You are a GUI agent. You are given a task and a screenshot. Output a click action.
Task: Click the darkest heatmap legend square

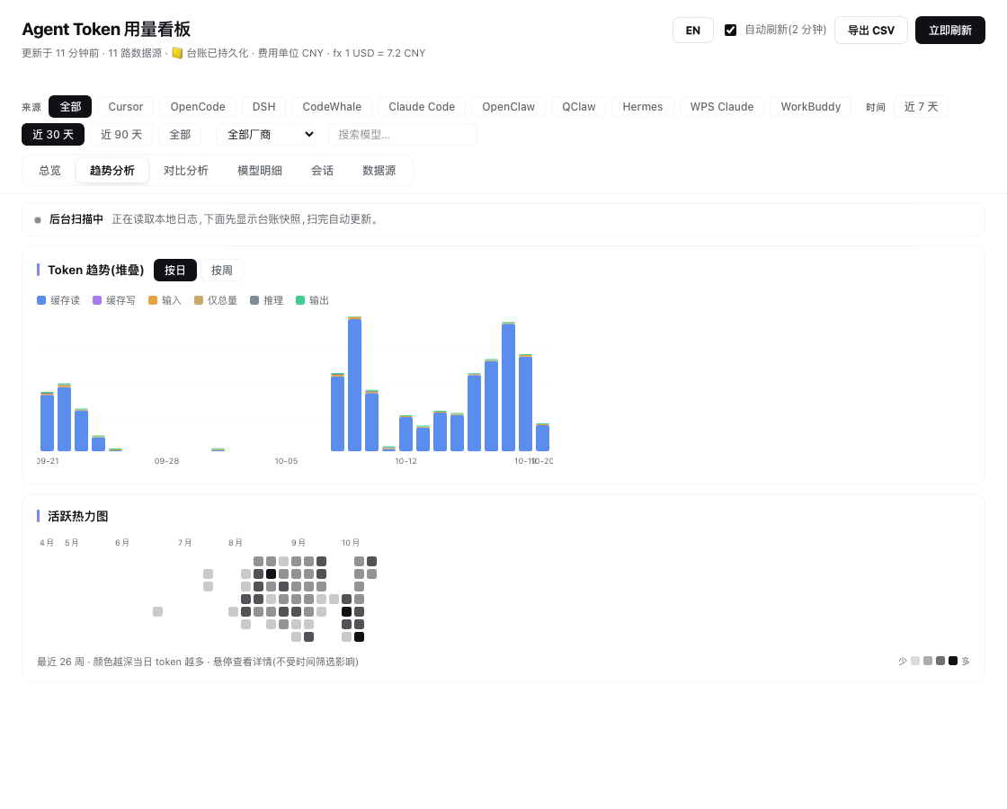click(953, 661)
